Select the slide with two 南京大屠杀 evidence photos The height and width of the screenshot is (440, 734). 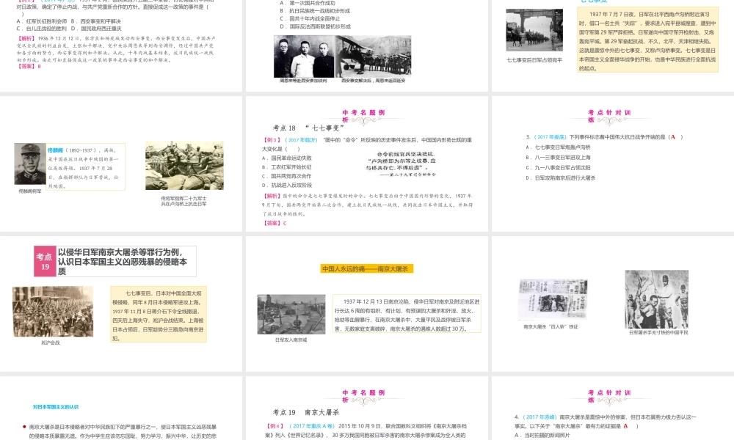(613, 304)
